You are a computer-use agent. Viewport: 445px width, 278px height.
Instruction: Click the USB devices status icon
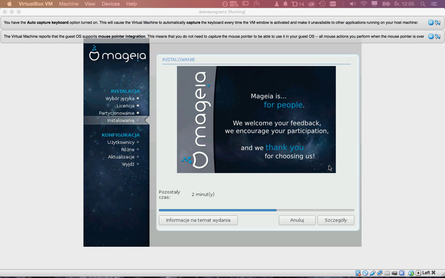(x=373, y=273)
